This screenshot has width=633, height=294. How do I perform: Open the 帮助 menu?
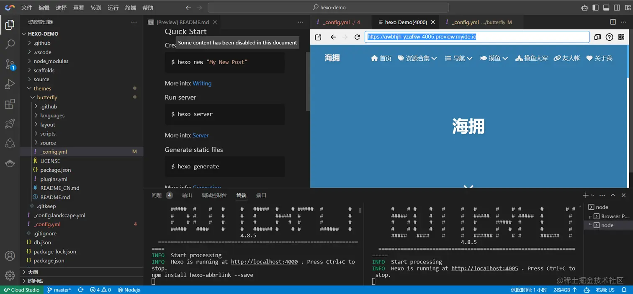[148, 8]
